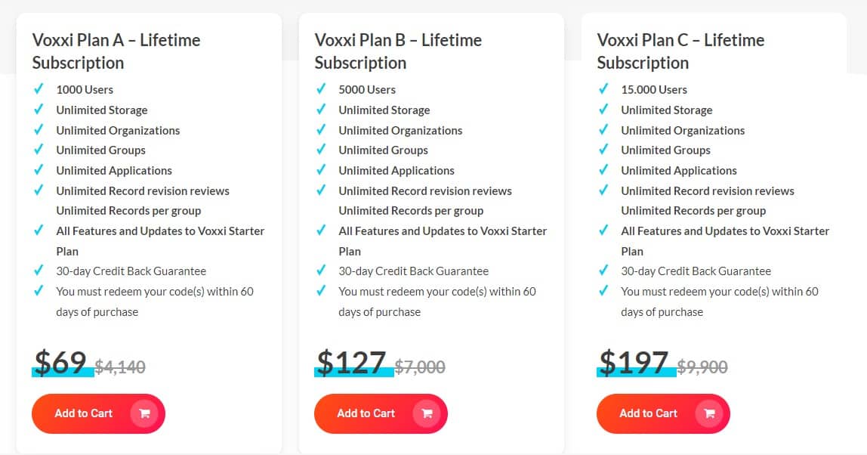Click the checkmark beside Plan B's Unlimited Groups

[321, 150]
